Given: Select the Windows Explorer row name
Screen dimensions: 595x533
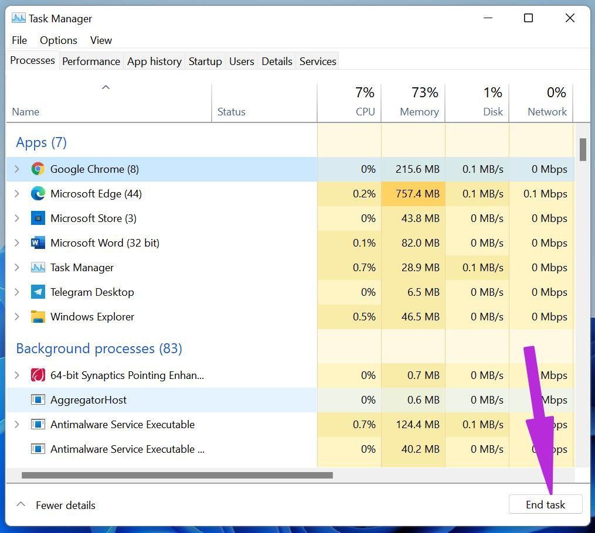Looking at the screenshot, I should (92, 317).
